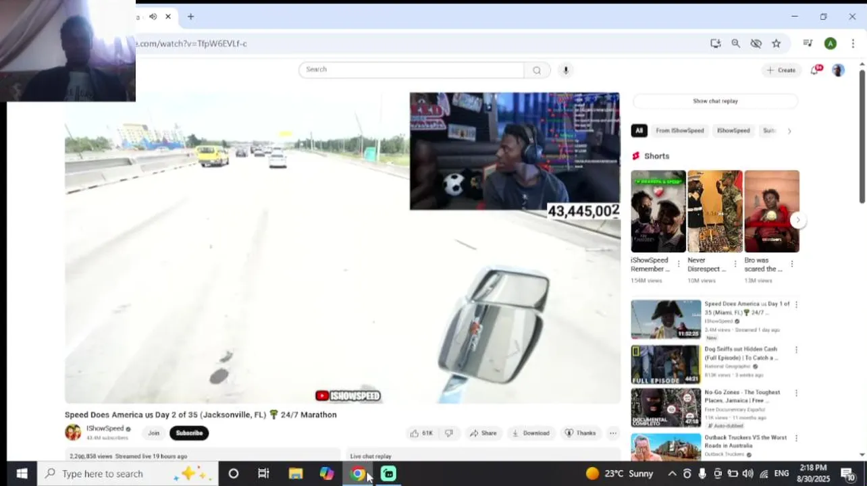
Task: Open File Explorer from the taskbar
Action: (296, 474)
